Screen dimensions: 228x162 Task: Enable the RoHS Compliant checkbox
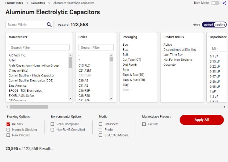point(53,124)
